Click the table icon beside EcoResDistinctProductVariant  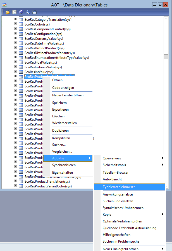[21, 53]
